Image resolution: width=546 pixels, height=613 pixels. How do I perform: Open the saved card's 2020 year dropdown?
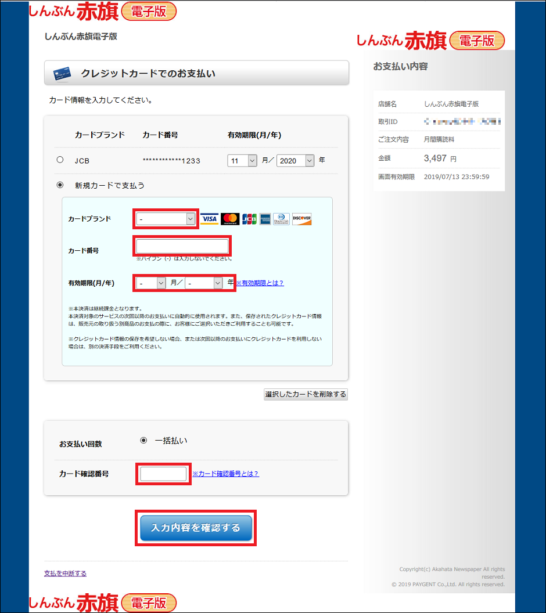(x=295, y=161)
